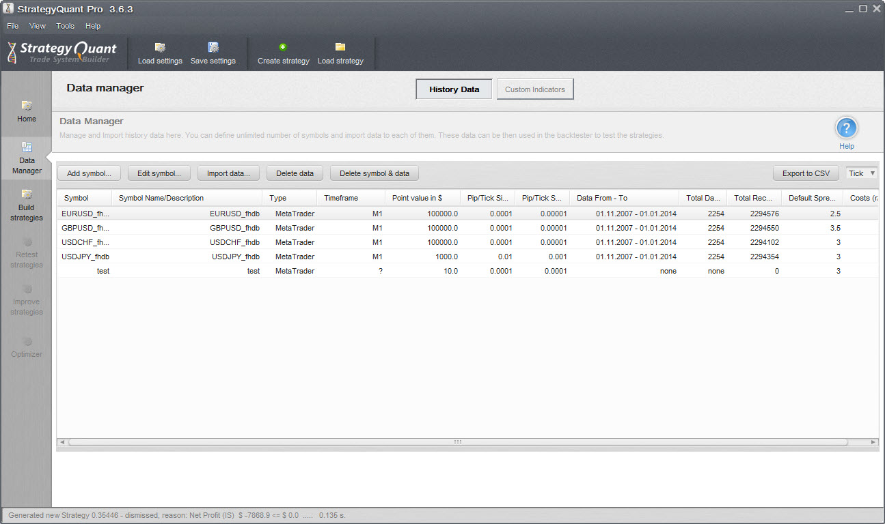Select the Optimizer sidebar item
The height and width of the screenshot is (524, 885).
[27, 347]
